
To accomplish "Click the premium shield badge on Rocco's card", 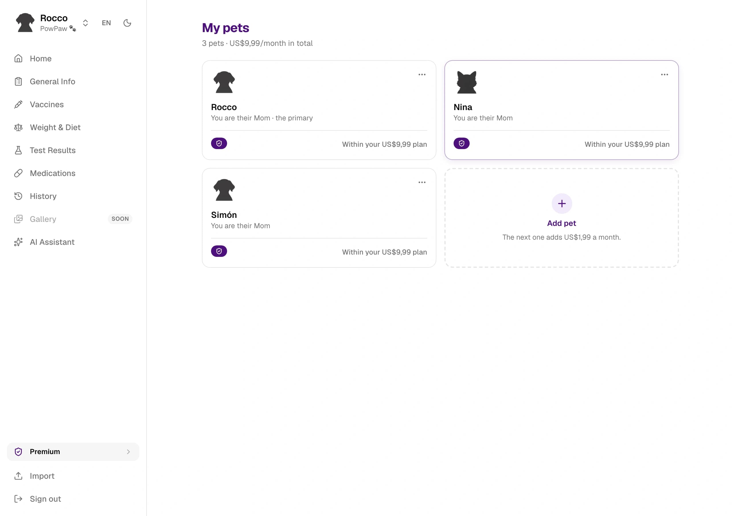I will click(x=219, y=144).
